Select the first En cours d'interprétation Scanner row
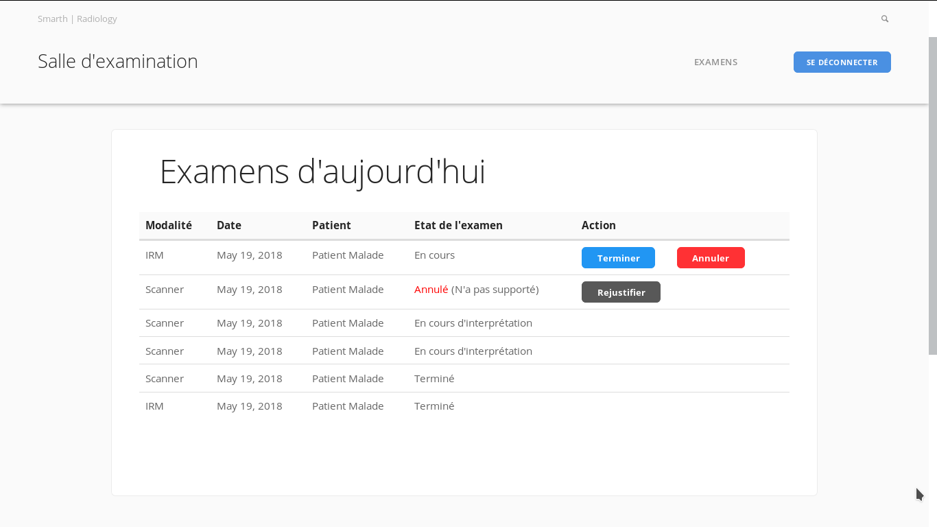Viewport: 937px width, 527px height. [464, 323]
